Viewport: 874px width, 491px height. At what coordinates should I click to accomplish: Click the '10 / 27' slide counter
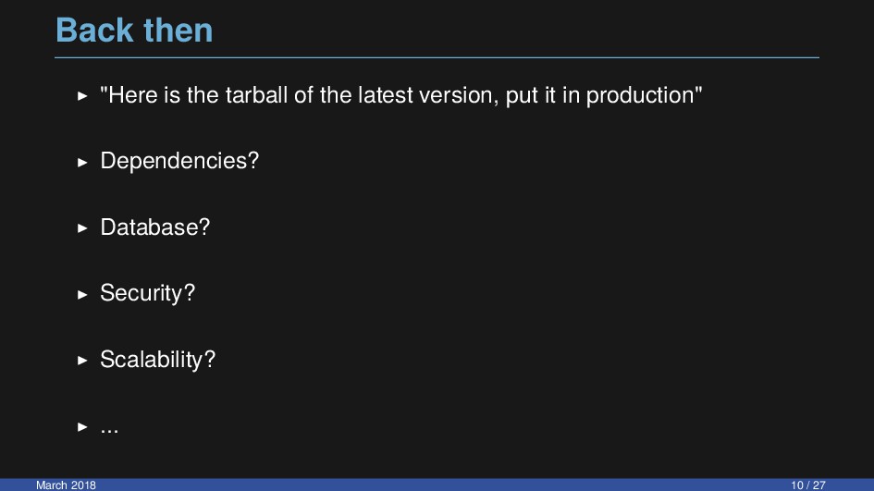tap(808, 485)
